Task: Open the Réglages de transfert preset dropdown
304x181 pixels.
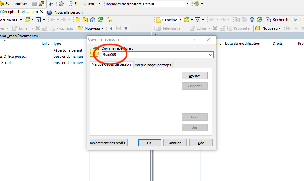Action: click(187, 4)
